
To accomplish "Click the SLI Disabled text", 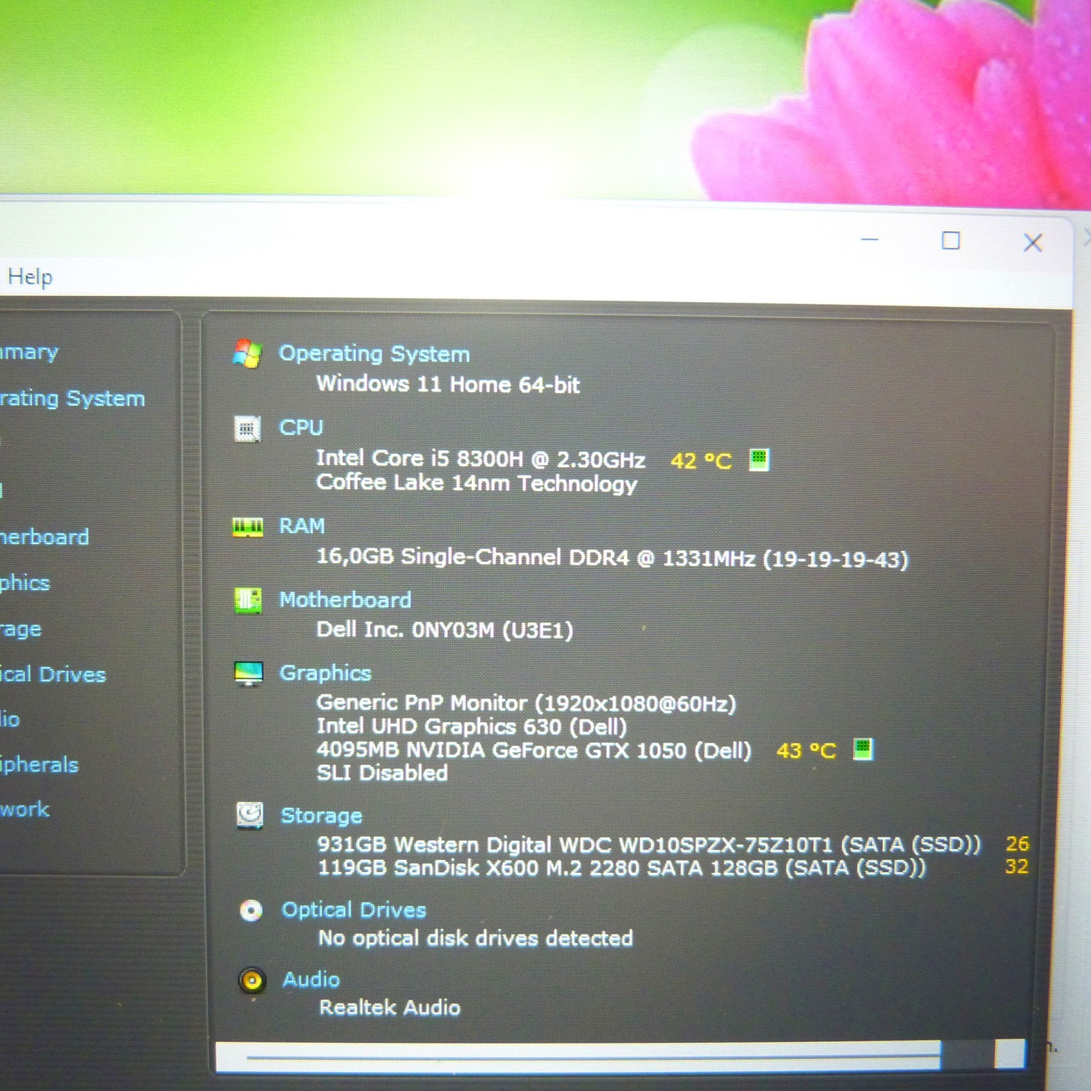I will 382,773.
